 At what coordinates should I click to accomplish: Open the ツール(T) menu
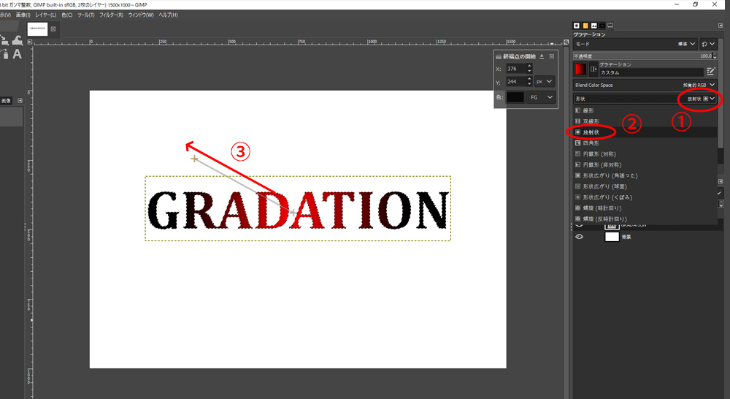85,15
